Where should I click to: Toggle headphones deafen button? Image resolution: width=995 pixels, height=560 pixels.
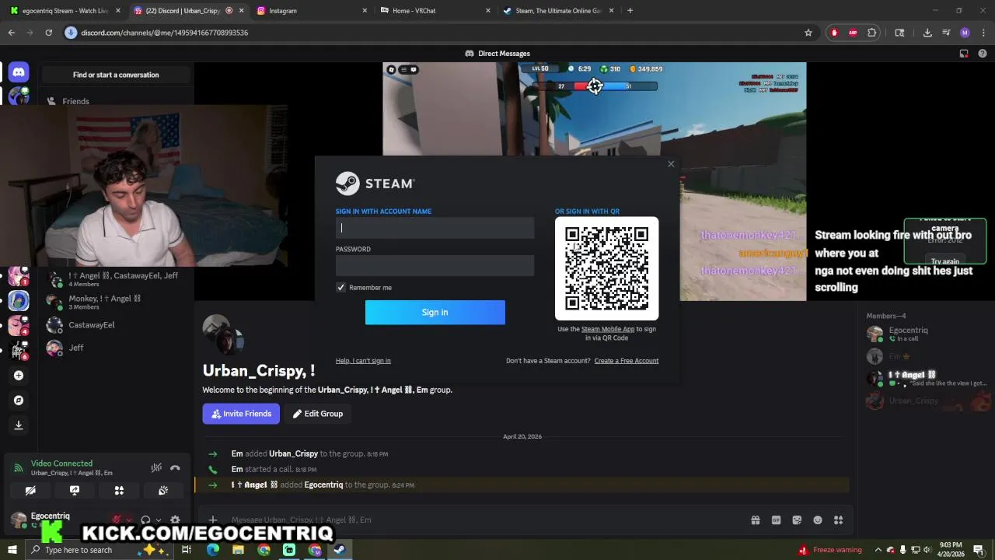(145, 520)
